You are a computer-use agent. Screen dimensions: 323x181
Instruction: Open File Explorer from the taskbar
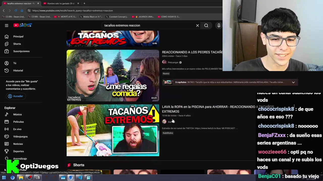click(21, 178)
